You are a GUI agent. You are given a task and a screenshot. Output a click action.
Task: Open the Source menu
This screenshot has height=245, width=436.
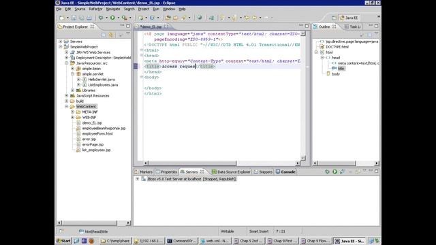tap(80, 9)
